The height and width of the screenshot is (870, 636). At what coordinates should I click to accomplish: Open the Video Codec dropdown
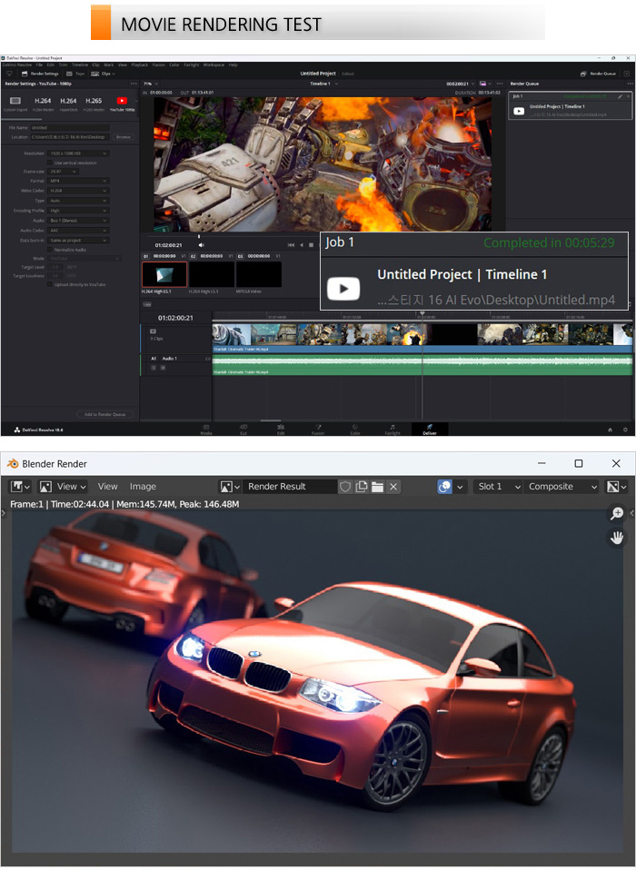[x=78, y=191]
